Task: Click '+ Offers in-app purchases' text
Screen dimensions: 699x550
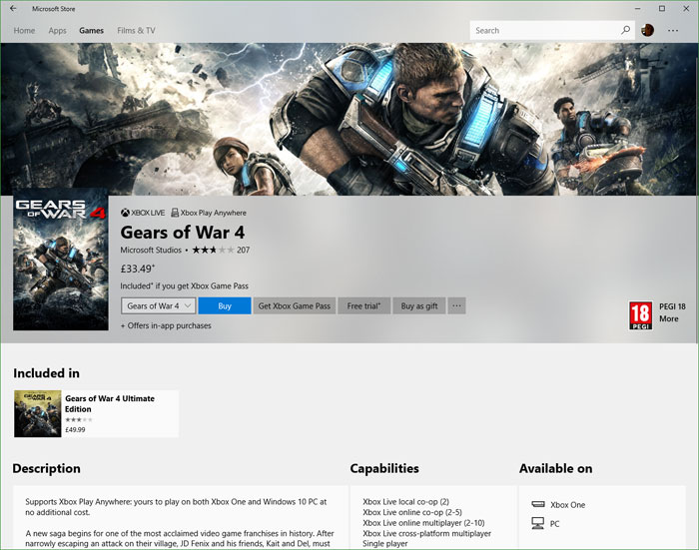Action: click(166, 325)
